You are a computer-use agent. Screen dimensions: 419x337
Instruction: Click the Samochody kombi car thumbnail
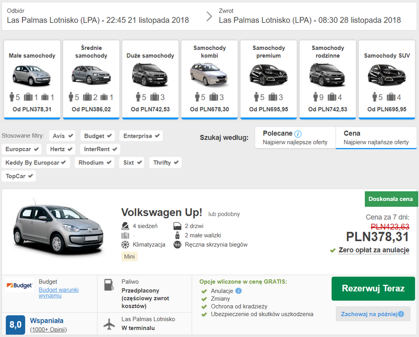pos(209,74)
